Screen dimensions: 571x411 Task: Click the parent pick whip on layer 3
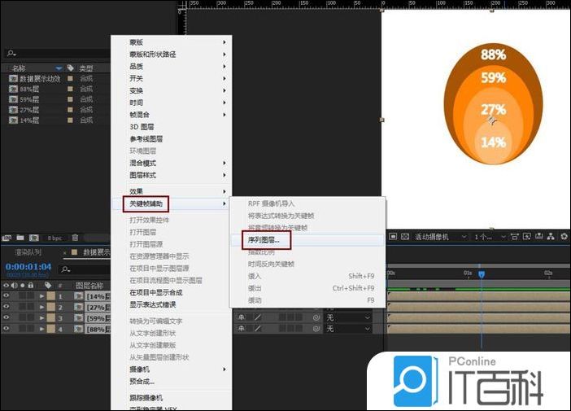pos(316,317)
